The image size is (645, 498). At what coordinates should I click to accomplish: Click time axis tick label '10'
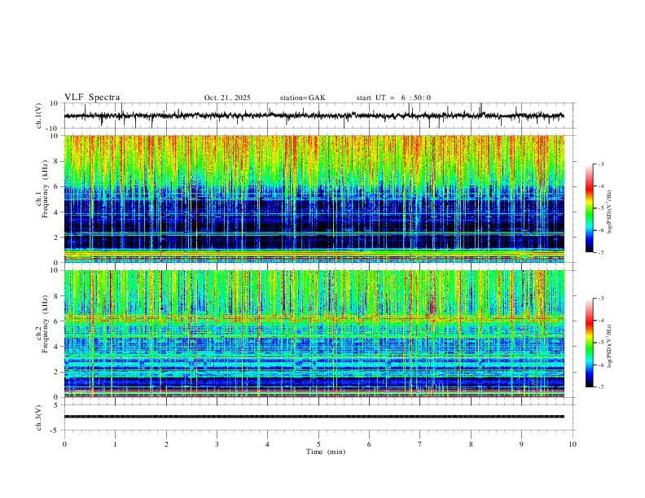[573, 444]
